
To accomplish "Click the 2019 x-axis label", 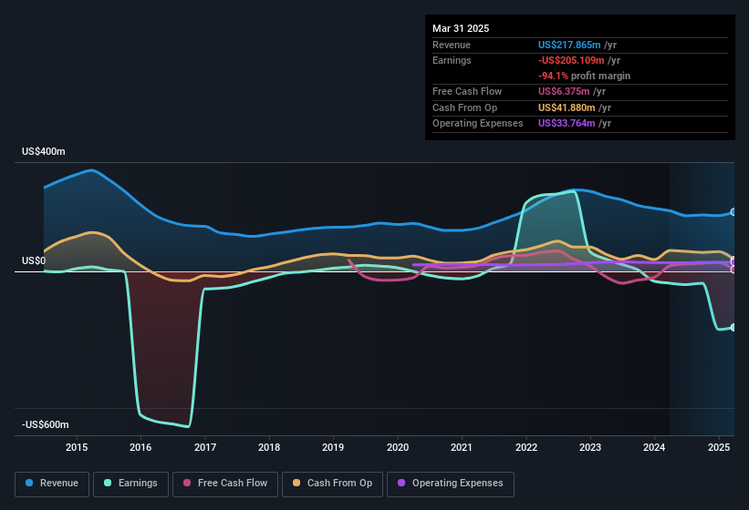I will pyautogui.click(x=333, y=447).
